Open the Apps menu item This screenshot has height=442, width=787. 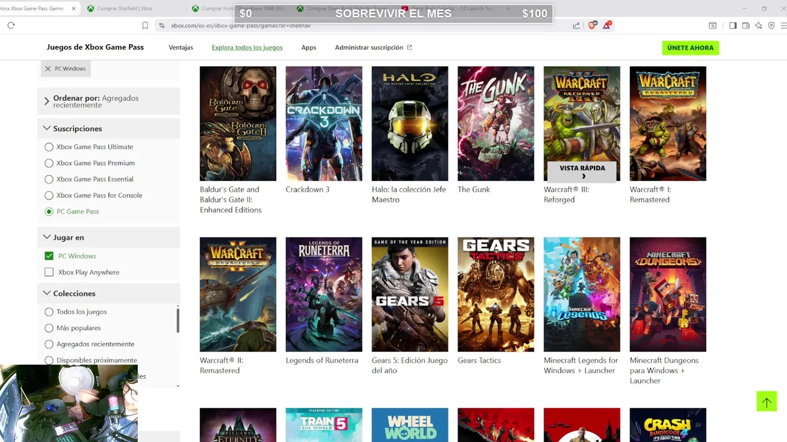coord(309,47)
